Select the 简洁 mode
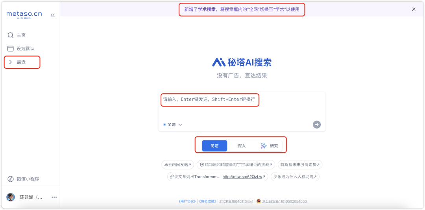This screenshot has width=425, height=210. click(x=214, y=146)
